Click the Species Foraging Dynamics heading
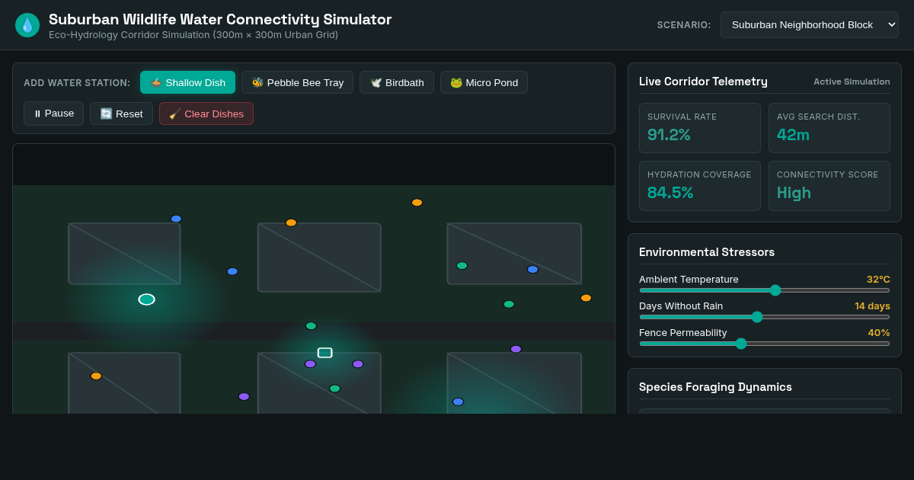Screen dimensions: 914x480 pyautogui.click(x=715, y=387)
